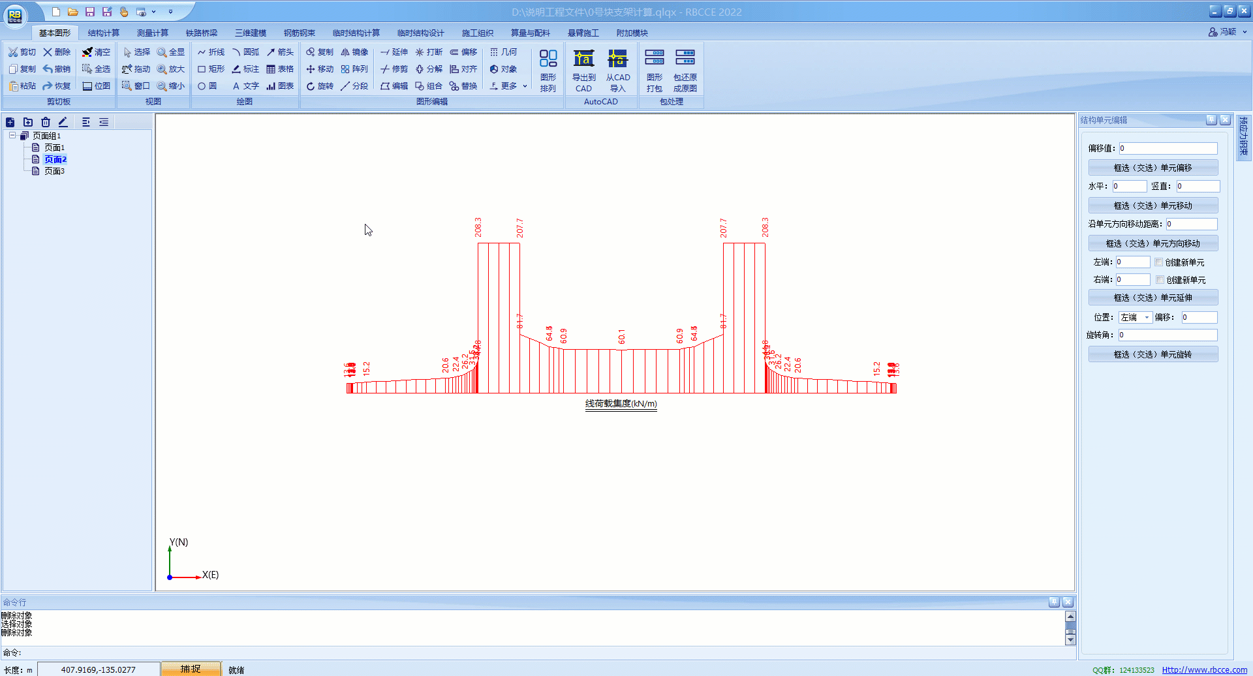Open the 位置 左端 dropdown
1253x676 pixels.
pos(1135,318)
